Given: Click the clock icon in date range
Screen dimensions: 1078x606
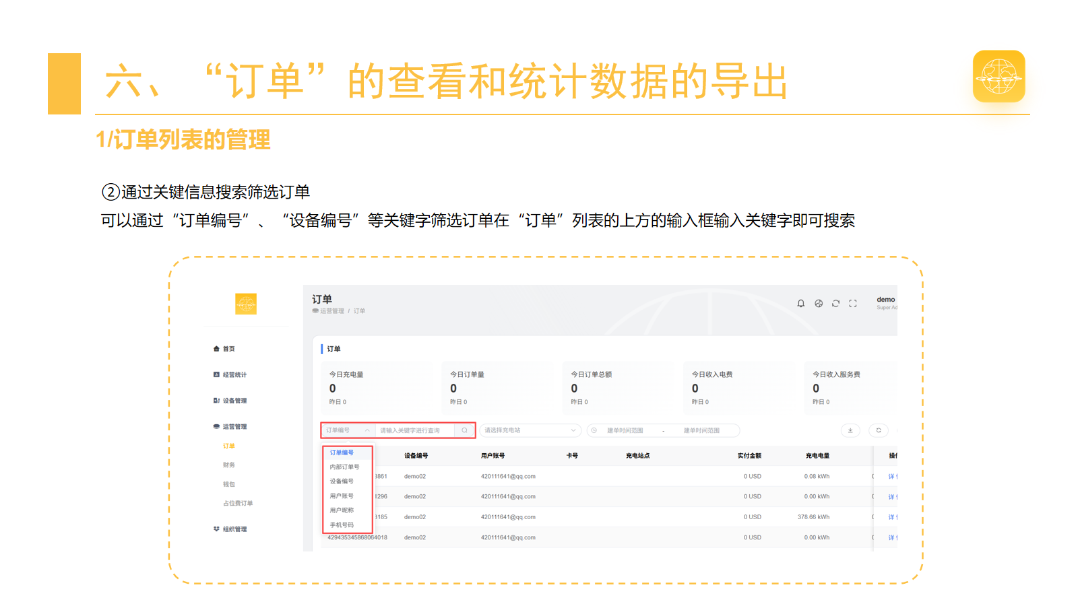Looking at the screenshot, I should point(594,430).
